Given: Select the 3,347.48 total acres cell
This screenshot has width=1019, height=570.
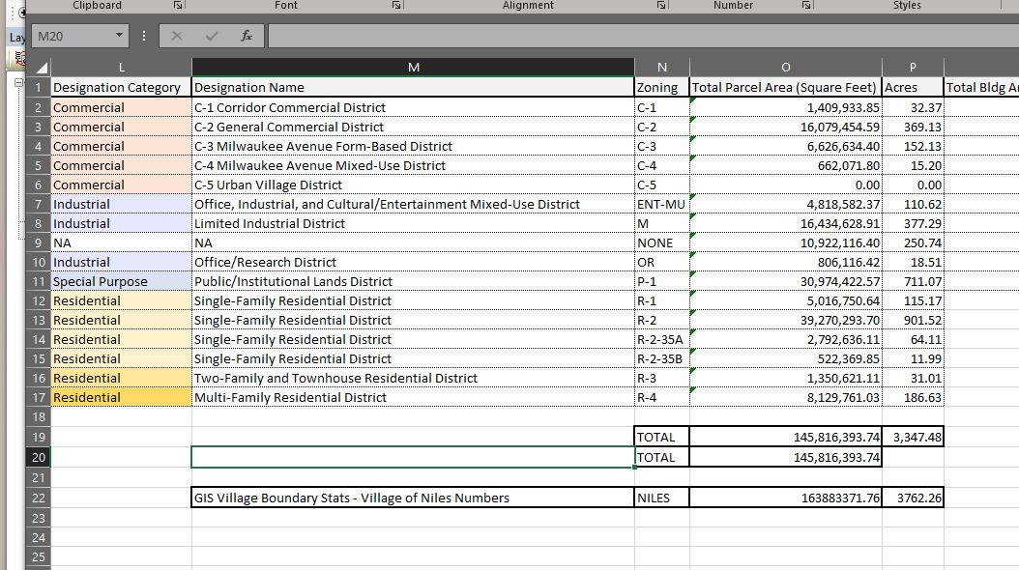Looking at the screenshot, I should coord(912,437).
